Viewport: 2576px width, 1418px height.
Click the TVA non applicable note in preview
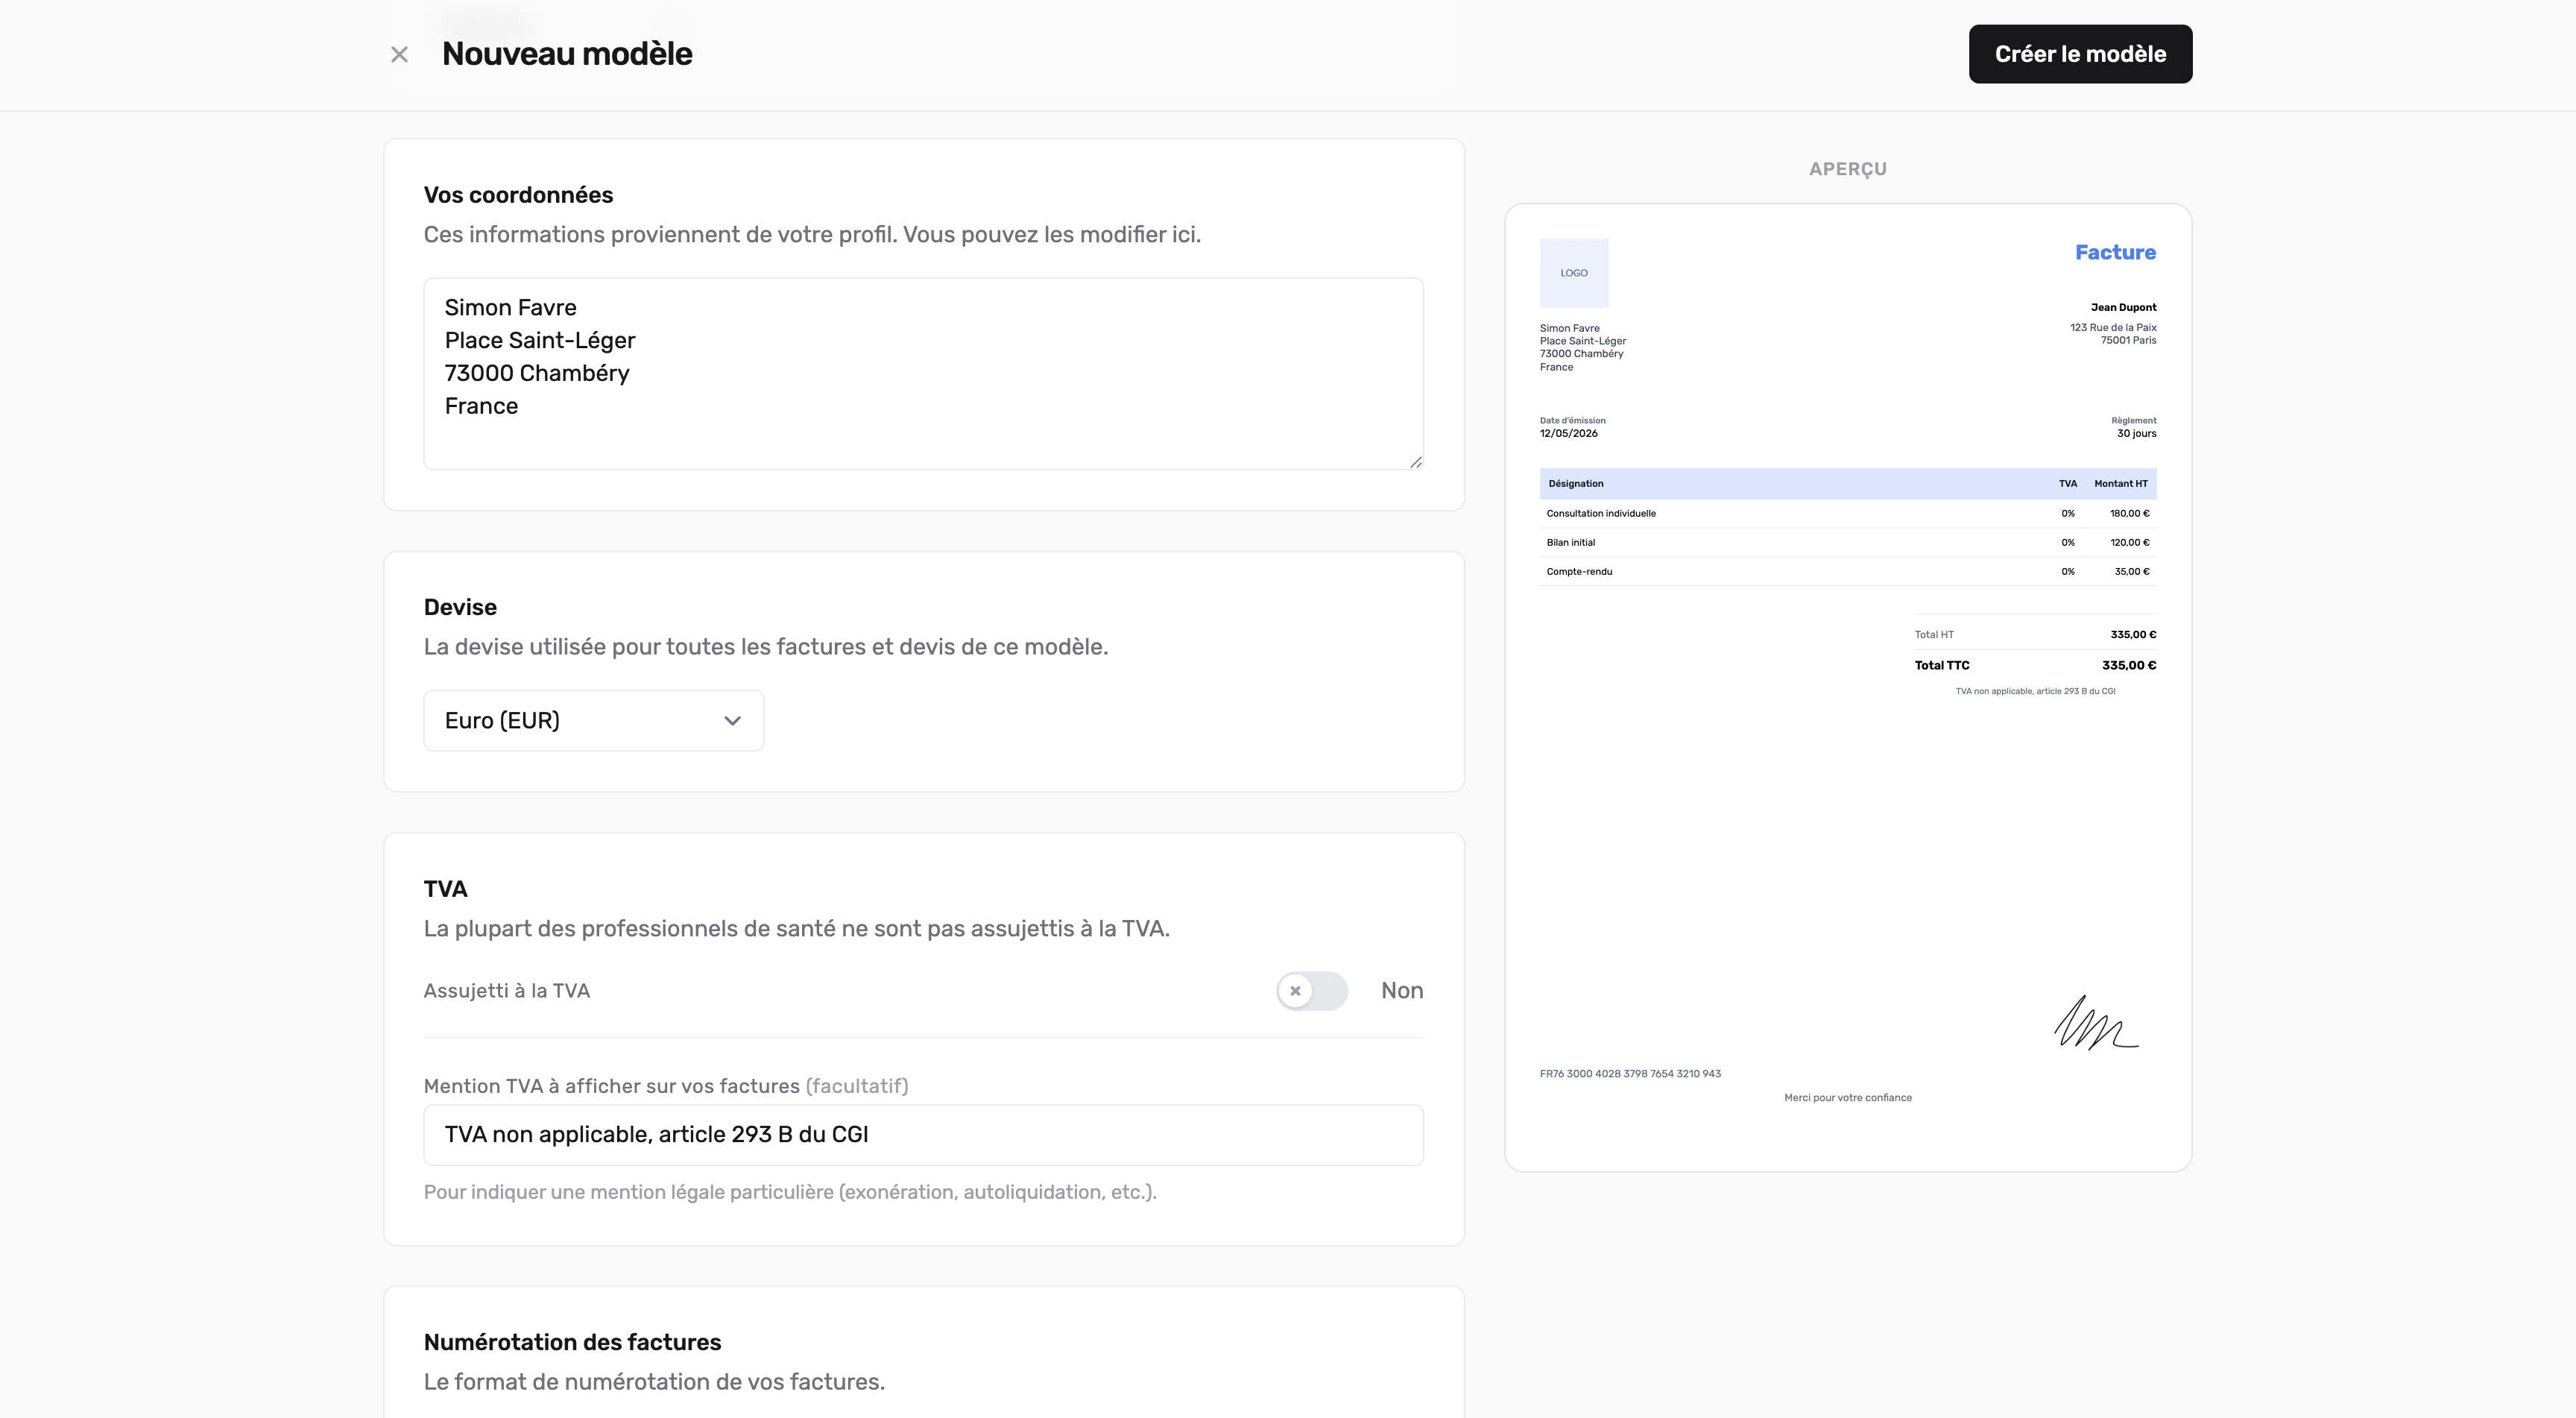[2034, 691]
